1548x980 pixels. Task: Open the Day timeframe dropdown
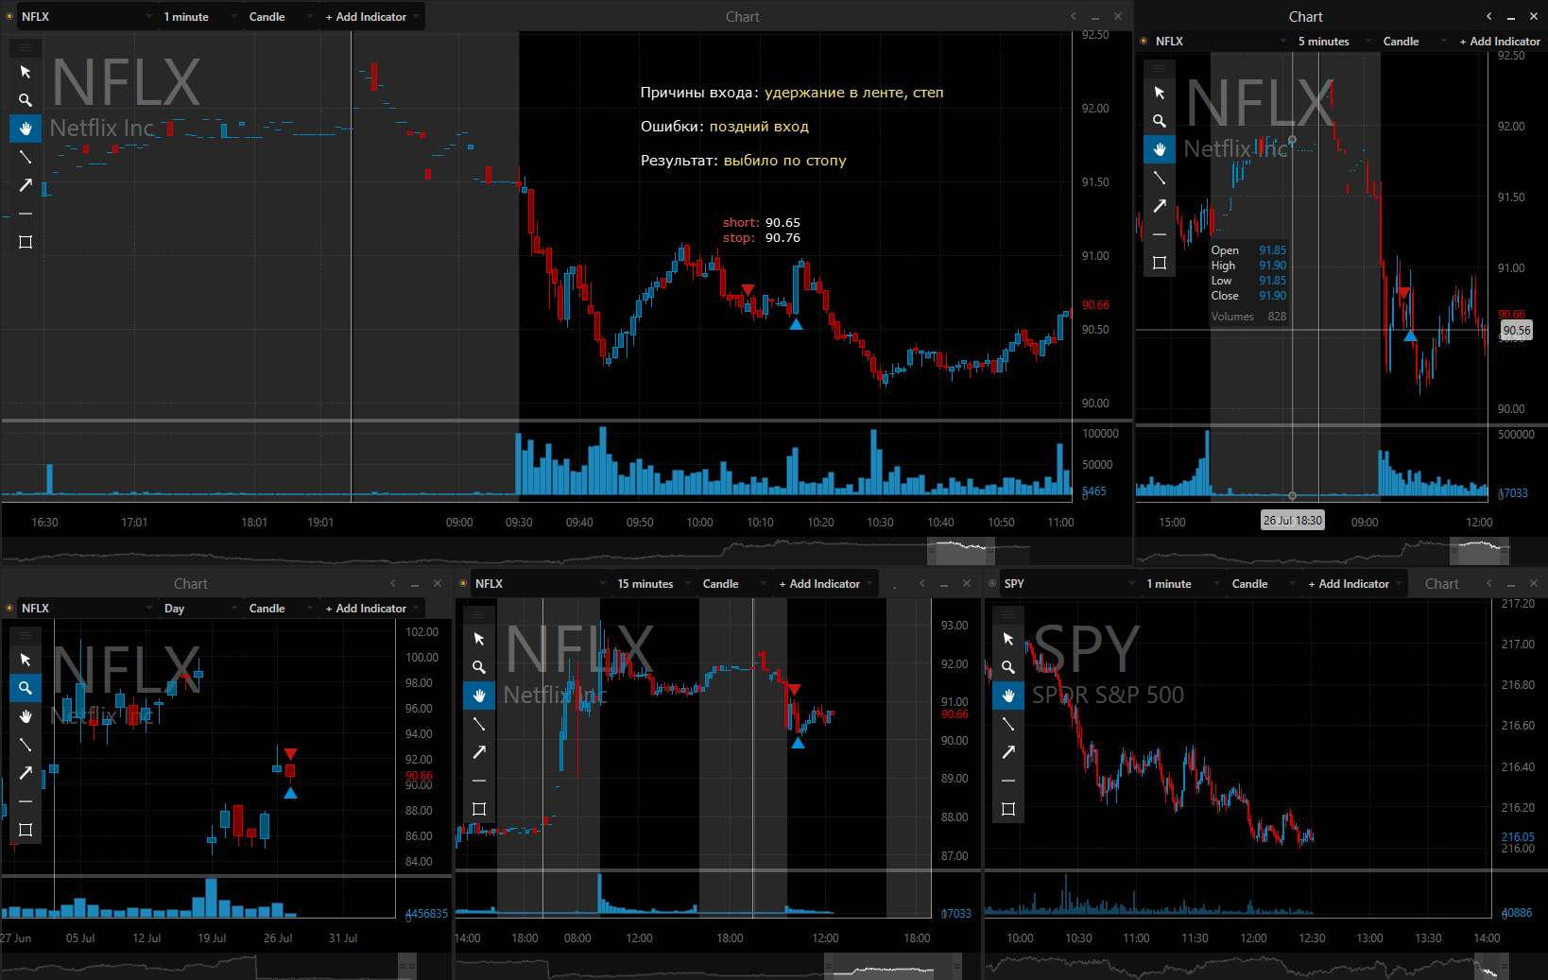[200, 609]
